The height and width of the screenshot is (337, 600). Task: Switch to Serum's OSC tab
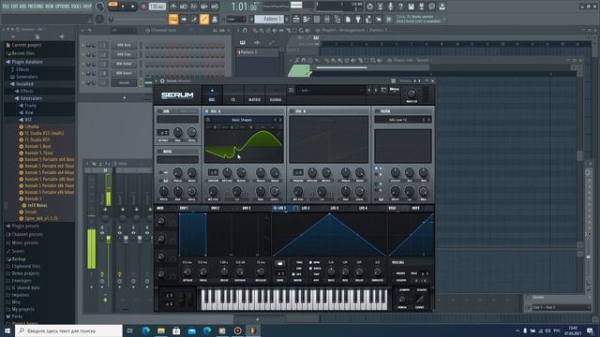click(212, 95)
